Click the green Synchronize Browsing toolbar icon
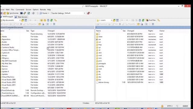Image resolution: width=193 pixels, height=109 pixels. click(29, 13)
